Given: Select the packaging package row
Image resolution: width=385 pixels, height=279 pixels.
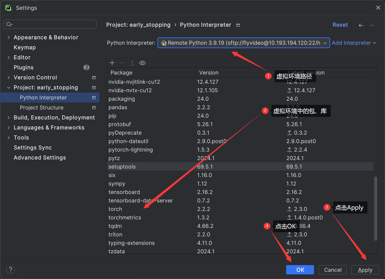Looking at the screenshot, I should pos(241,99).
